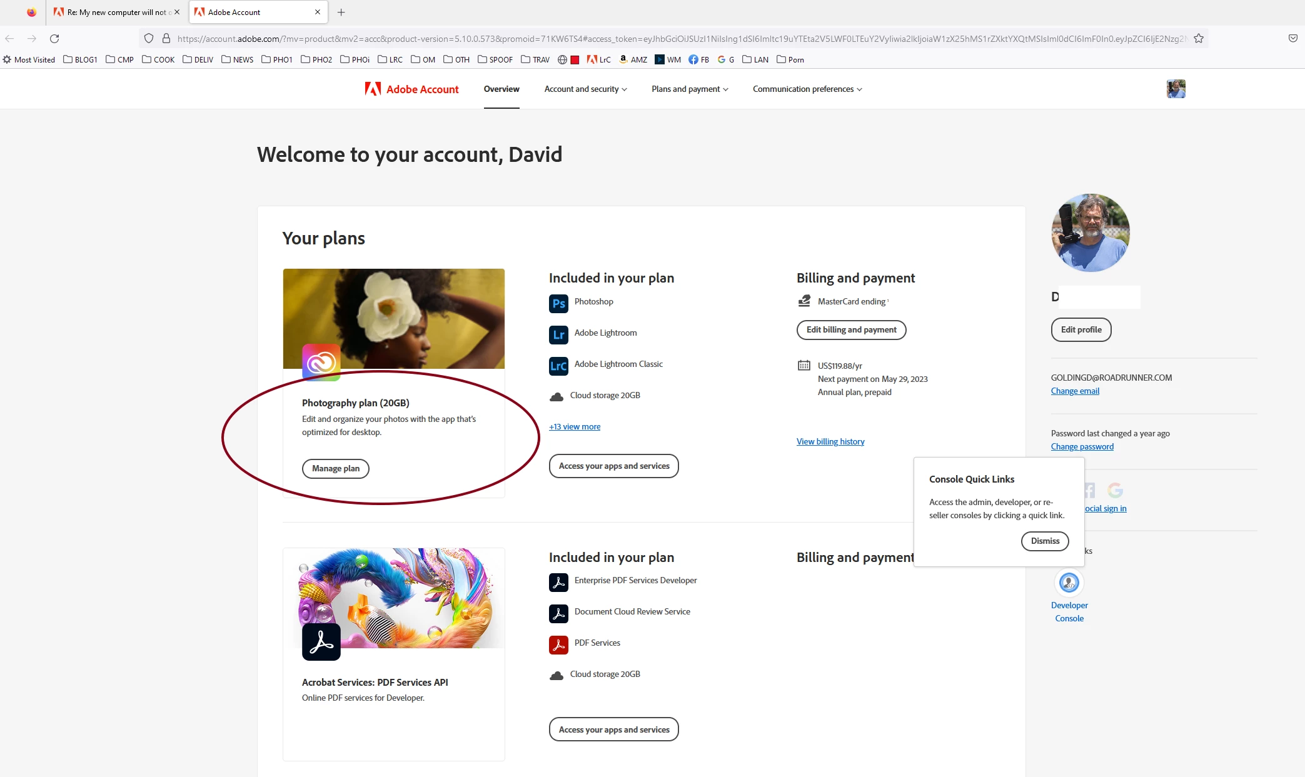Expand Communication preferences dropdown
This screenshot has height=777, width=1305.
(807, 89)
